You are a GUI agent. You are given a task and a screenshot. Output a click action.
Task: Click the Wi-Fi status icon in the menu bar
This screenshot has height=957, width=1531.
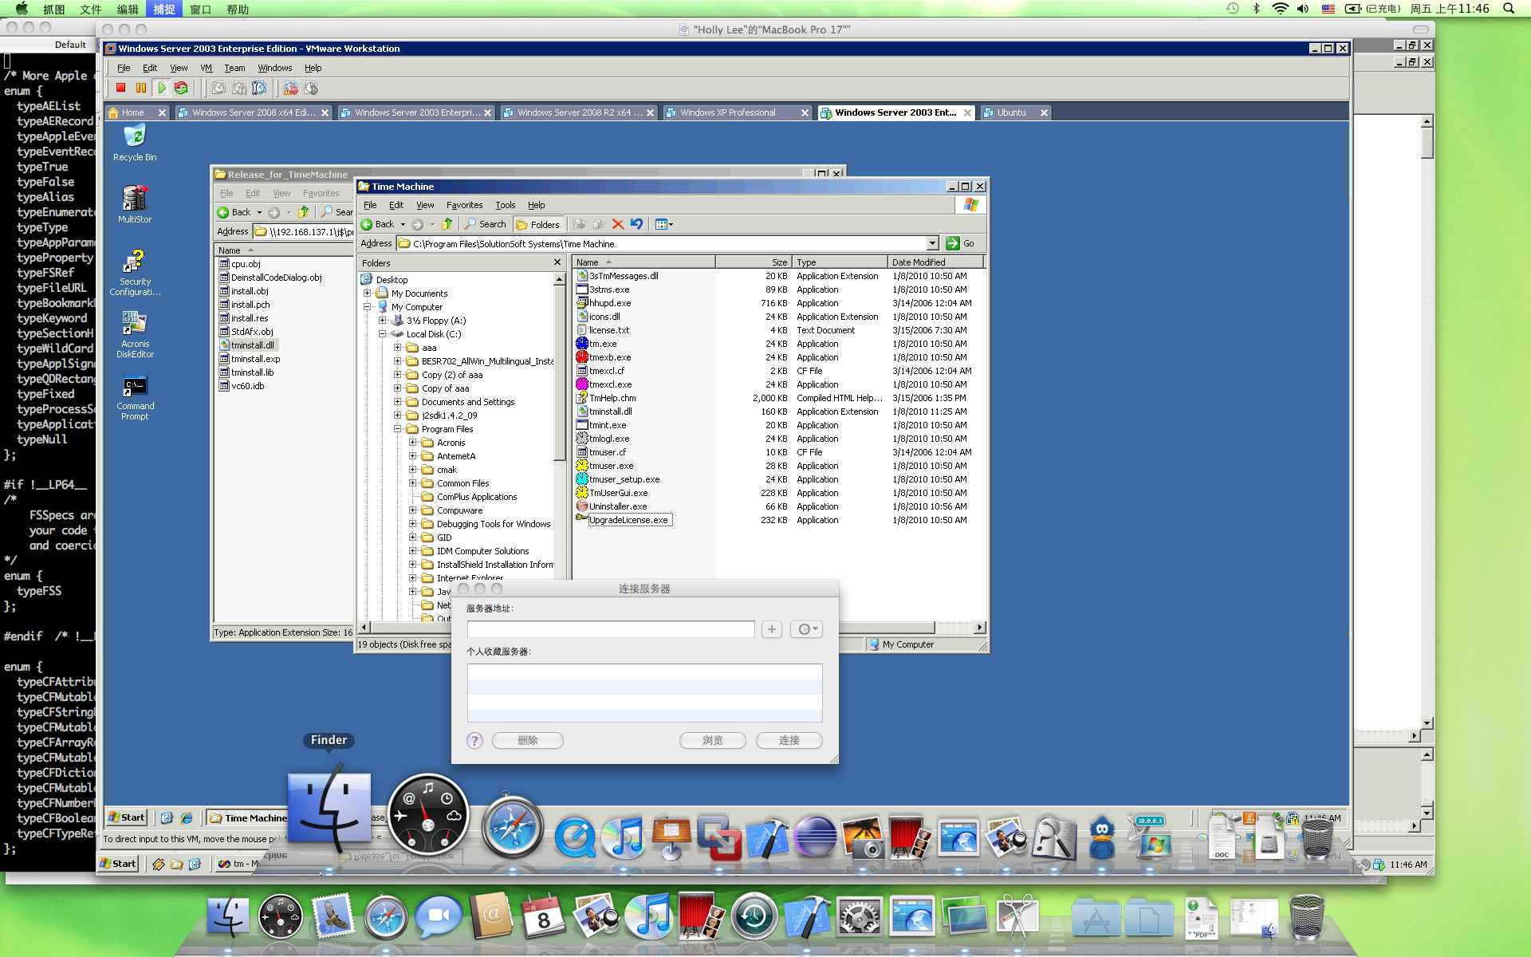1280,9
